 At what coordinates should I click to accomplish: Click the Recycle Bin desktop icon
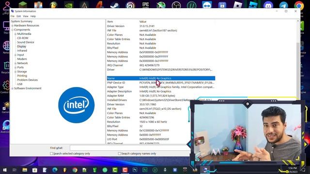point(5,68)
